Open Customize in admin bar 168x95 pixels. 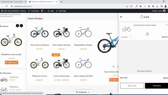coord(33,11)
